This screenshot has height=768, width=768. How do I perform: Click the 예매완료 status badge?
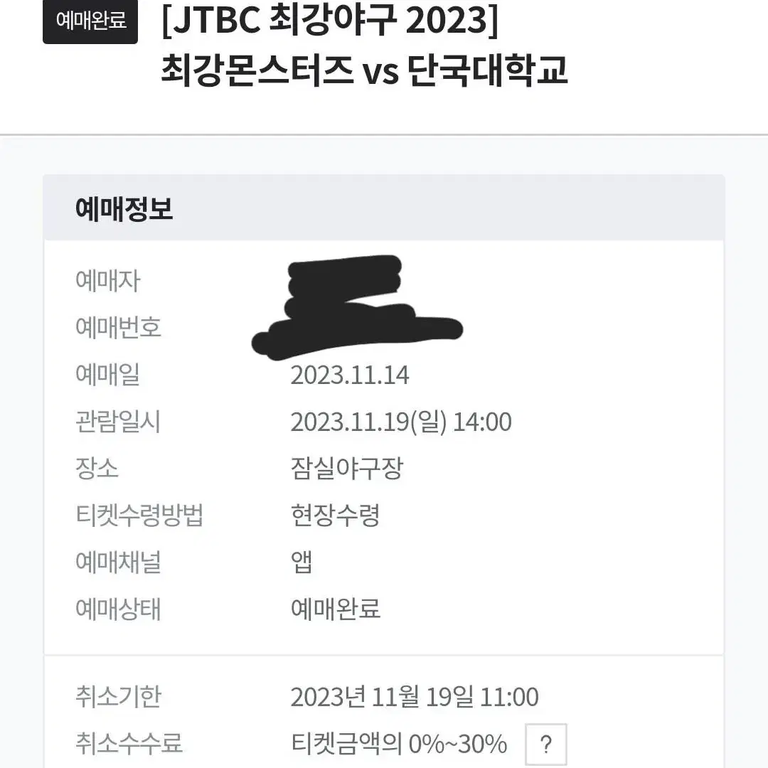click(90, 21)
